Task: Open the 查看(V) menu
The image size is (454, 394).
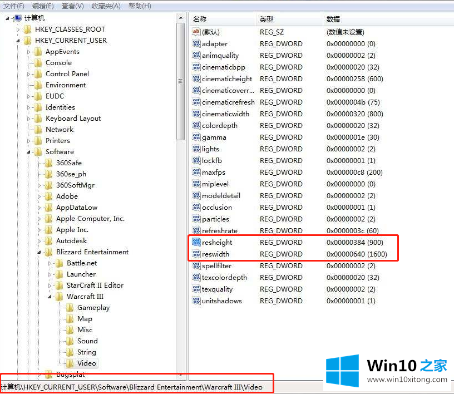Action: 73,6
